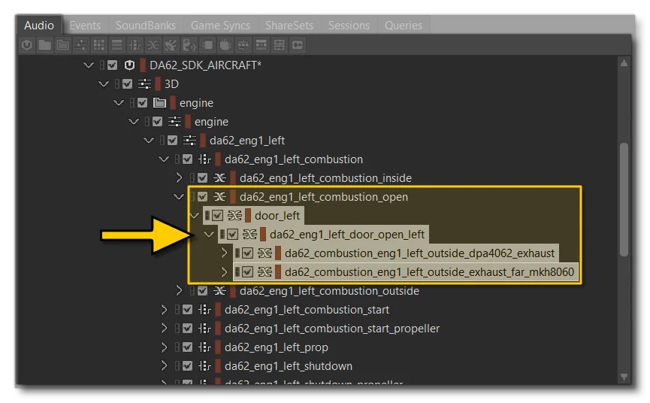Collapse da62_eng1_left_combustion switch container
This screenshot has width=650, height=403.
click(x=164, y=159)
